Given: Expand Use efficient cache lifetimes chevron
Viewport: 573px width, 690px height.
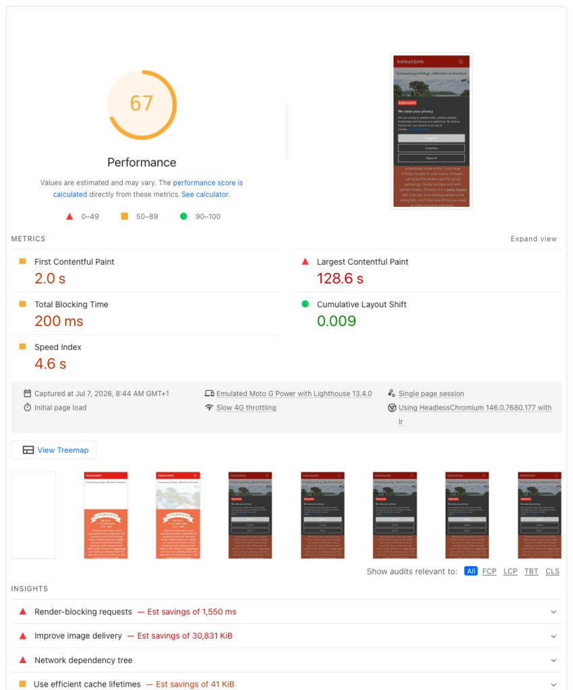Looking at the screenshot, I should [x=553, y=685].
